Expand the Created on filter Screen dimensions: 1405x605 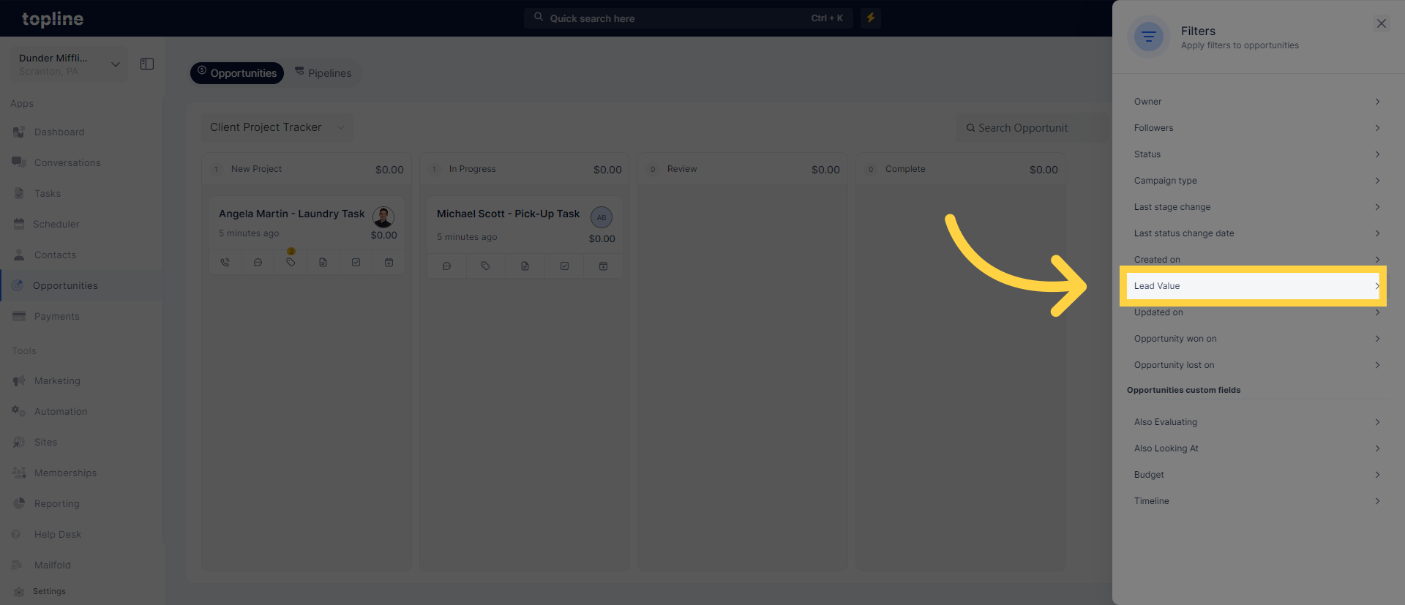click(1256, 259)
